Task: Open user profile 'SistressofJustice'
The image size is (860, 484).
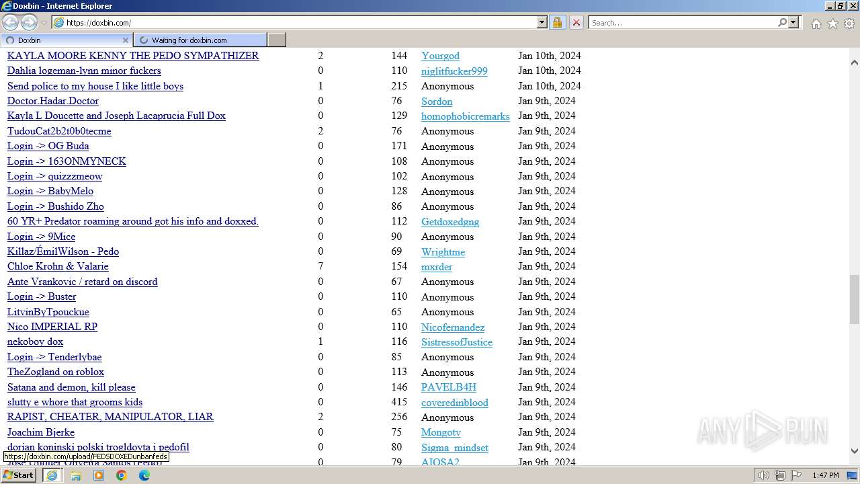Action: click(x=457, y=342)
